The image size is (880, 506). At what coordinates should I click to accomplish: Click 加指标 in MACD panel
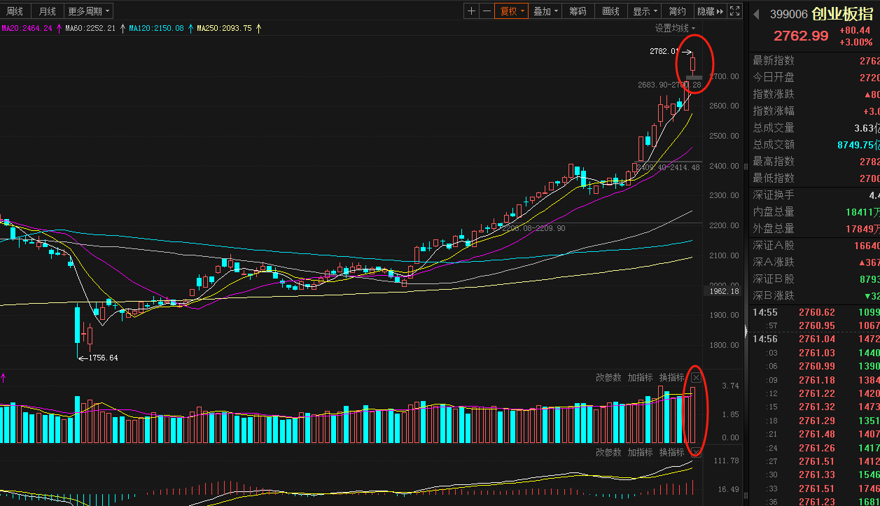[x=640, y=452]
